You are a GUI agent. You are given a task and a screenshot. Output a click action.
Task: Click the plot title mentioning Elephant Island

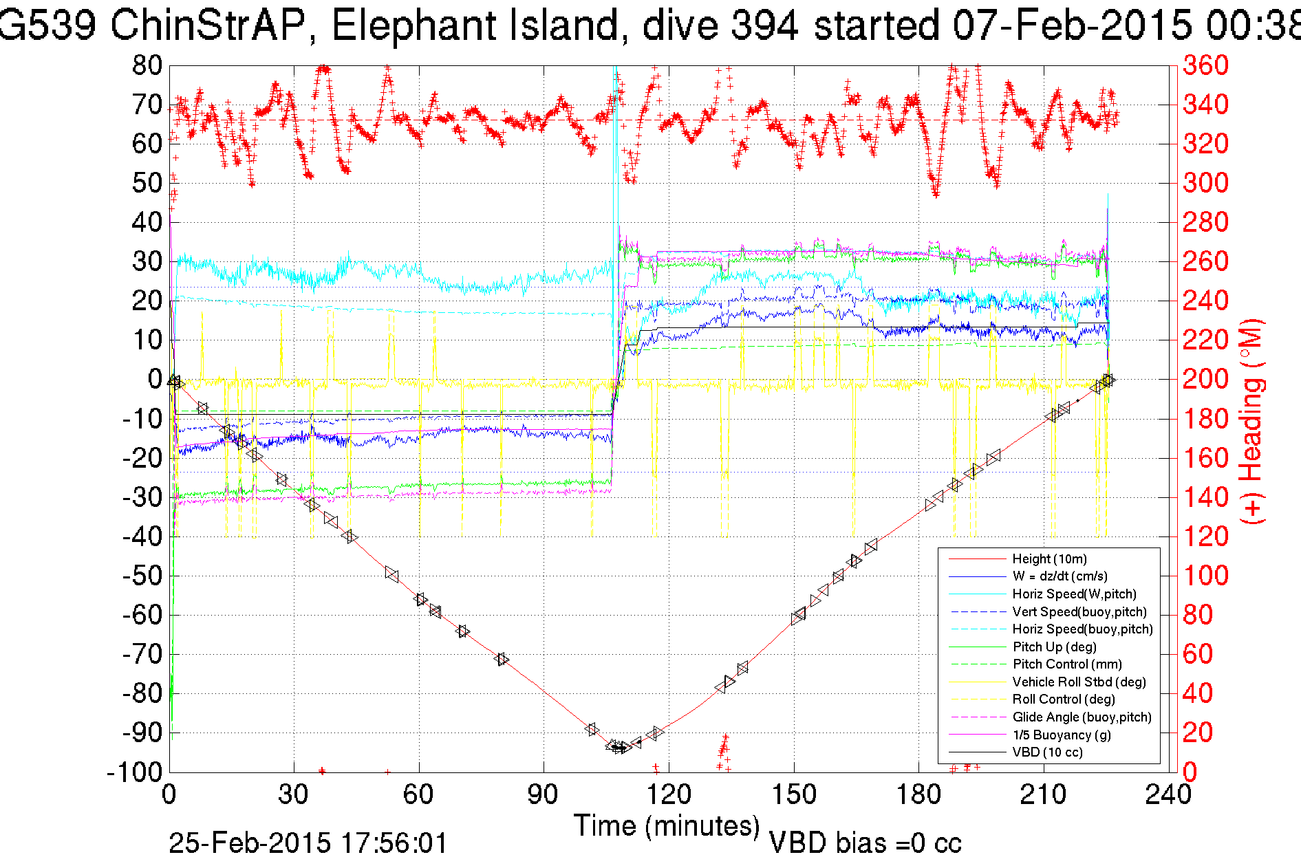click(x=650, y=26)
